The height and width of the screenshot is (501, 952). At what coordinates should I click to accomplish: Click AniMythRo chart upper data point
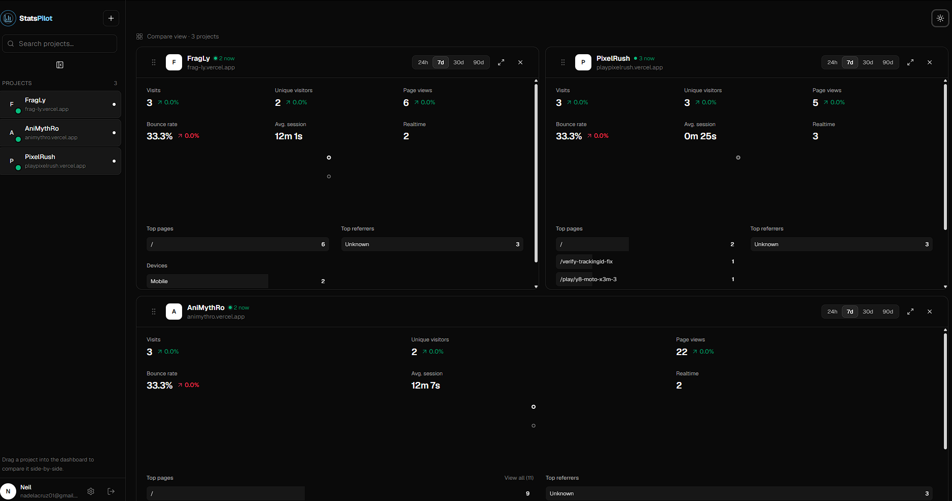[x=534, y=407]
